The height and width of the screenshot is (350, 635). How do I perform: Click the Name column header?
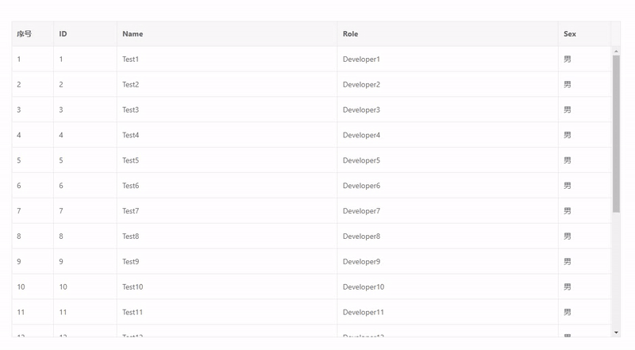tap(133, 34)
